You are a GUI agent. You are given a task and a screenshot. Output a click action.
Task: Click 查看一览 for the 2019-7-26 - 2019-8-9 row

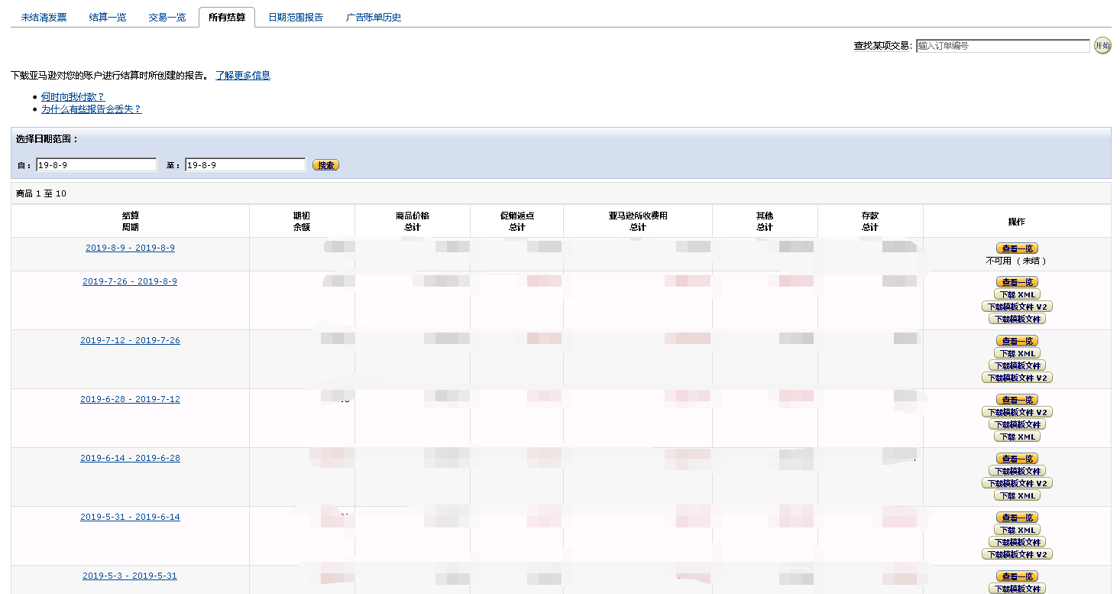[x=1017, y=282]
